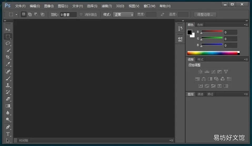Select the Healing Brush tool

pos(8,72)
